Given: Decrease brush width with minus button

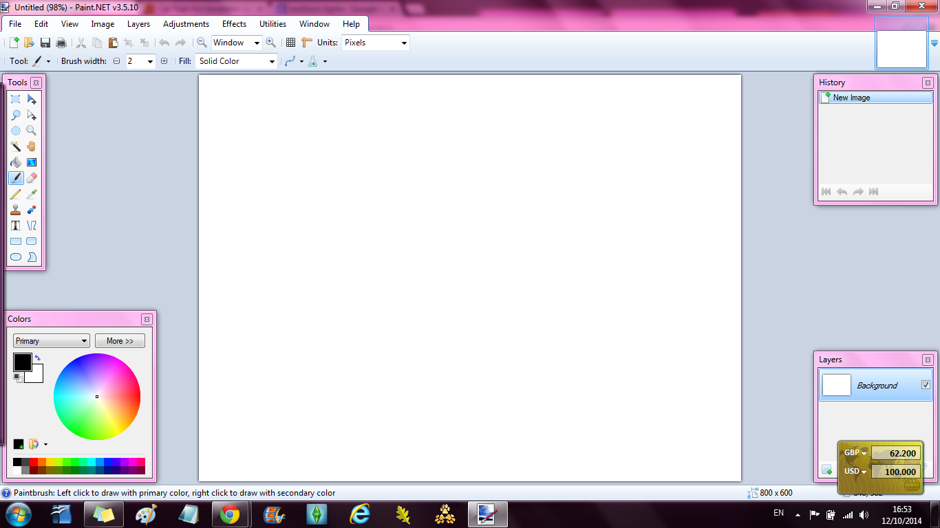Looking at the screenshot, I should point(116,61).
